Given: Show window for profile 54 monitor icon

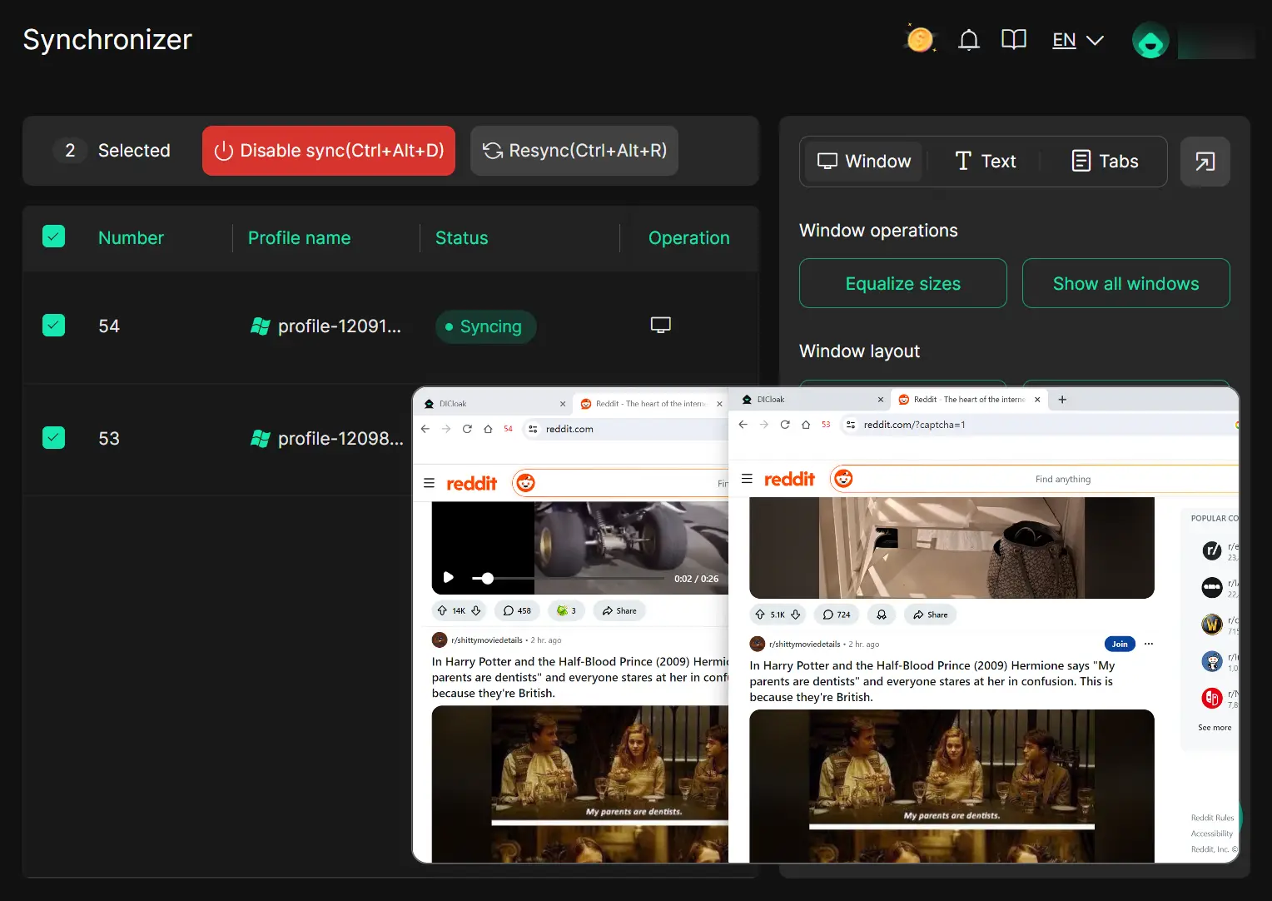Looking at the screenshot, I should tap(660, 326).
